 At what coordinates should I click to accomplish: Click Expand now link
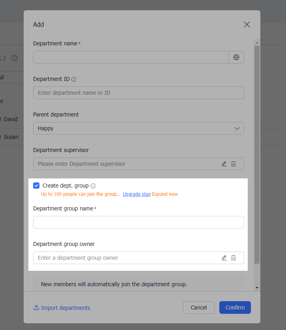tap(165, 194)
